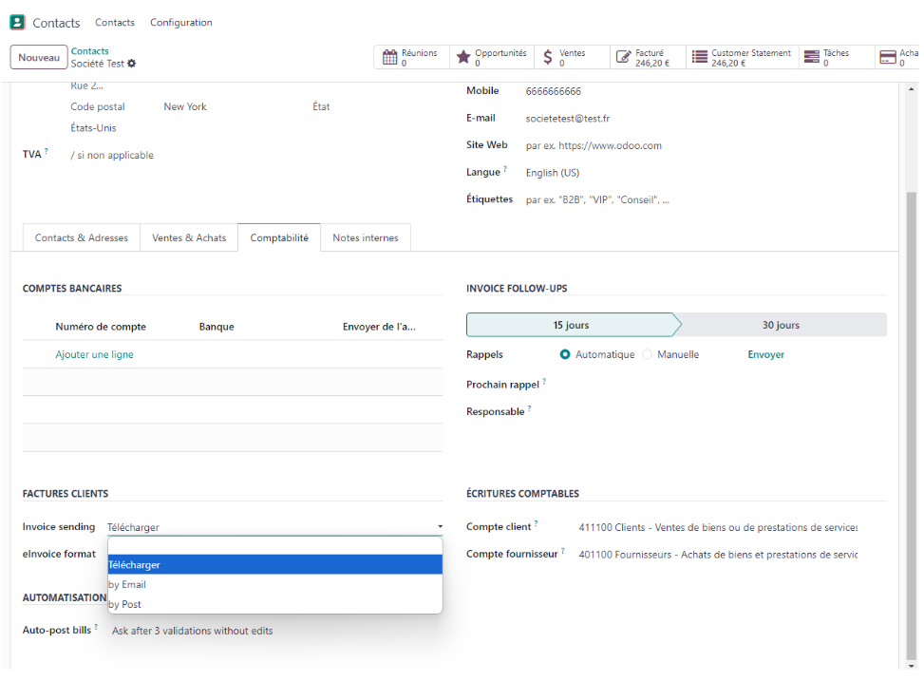Click the Envoyer follow-up link
Viewport: 924px width, 681px height.
coord(766,354)
